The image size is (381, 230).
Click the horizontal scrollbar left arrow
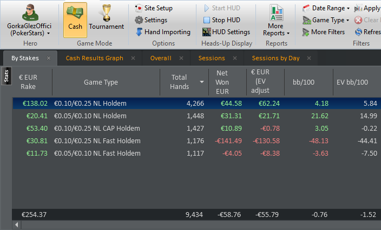point(17,225)
